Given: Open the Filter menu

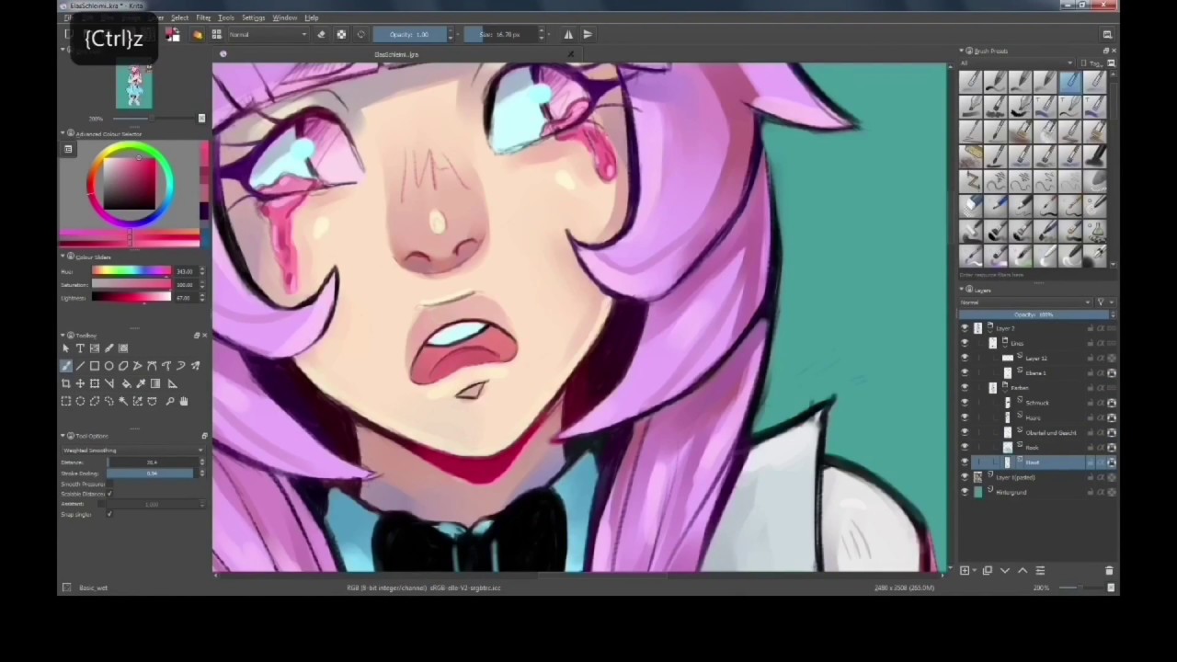Looking at the screenshot, I should point(203,17).
